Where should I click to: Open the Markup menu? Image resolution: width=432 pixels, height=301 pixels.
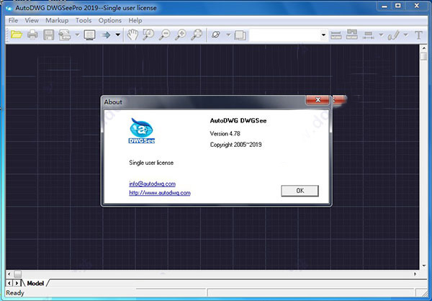coord(57,21)
